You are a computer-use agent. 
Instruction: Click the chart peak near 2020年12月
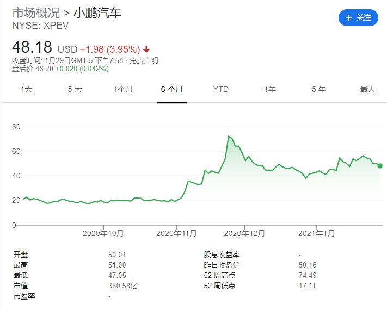click(x=229, y=136)
